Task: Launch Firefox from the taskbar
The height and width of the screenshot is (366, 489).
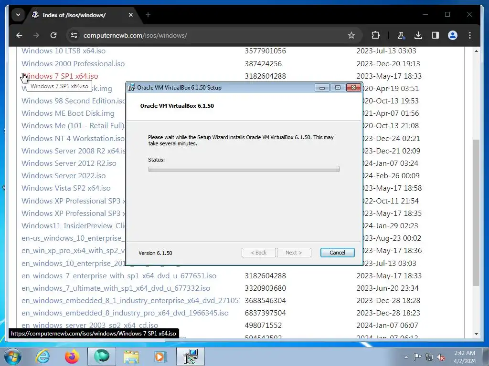Action: (x=72, y=356)
